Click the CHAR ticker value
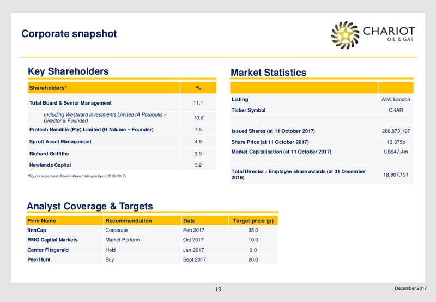Viewport: 436px width, 302px height. tap(396, 110)
